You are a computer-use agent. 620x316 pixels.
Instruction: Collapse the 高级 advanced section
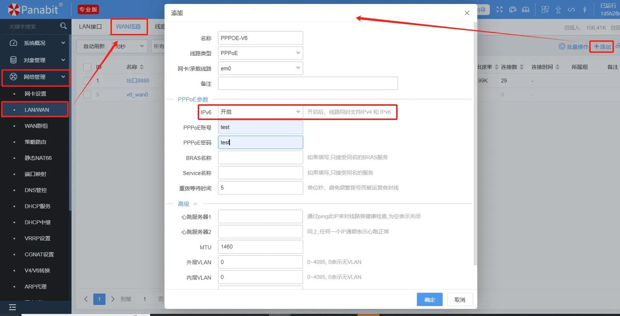coord(188,204)
